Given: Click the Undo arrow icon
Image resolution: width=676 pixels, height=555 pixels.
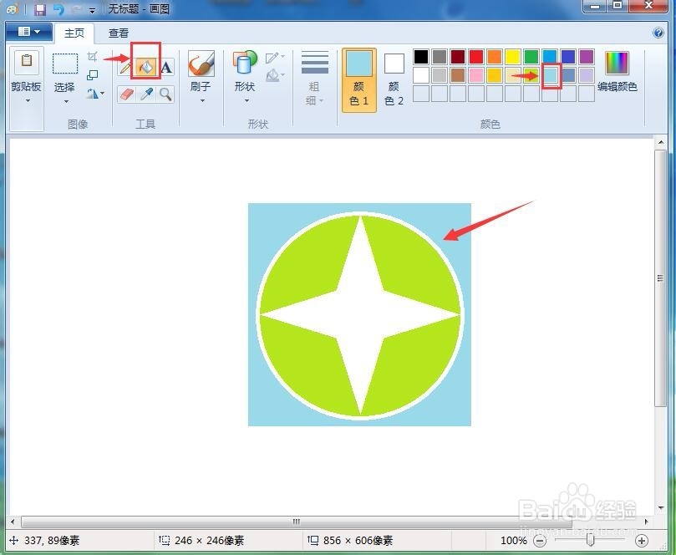Looking at the screenshot, I should [59, 8].
